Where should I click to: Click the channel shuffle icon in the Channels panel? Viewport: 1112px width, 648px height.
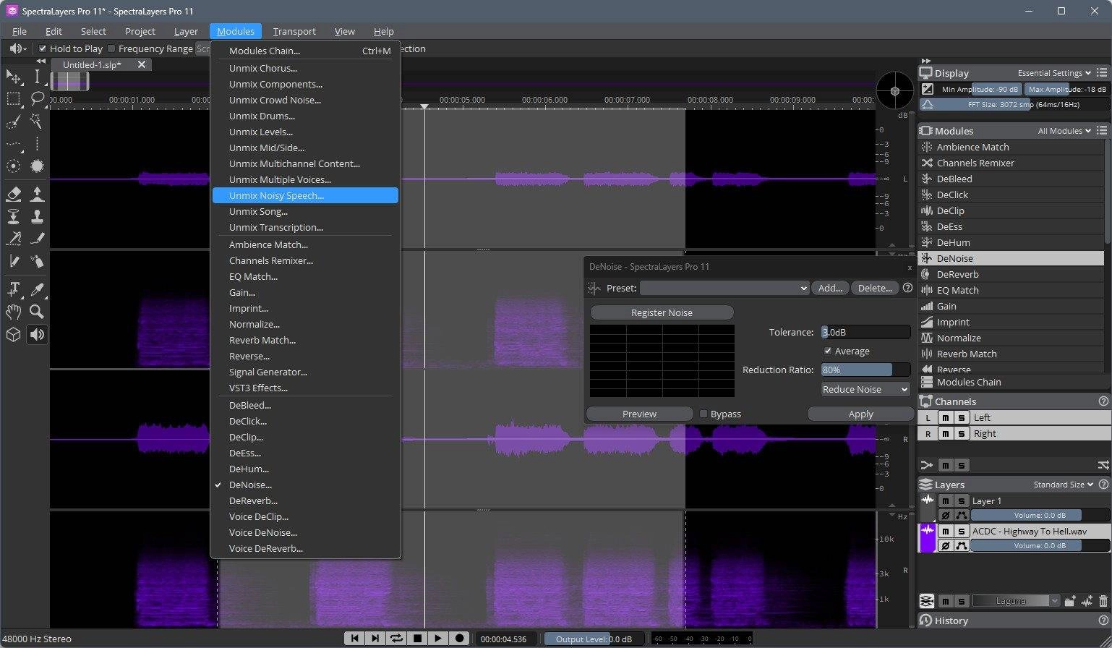[x=1103, y=465]
